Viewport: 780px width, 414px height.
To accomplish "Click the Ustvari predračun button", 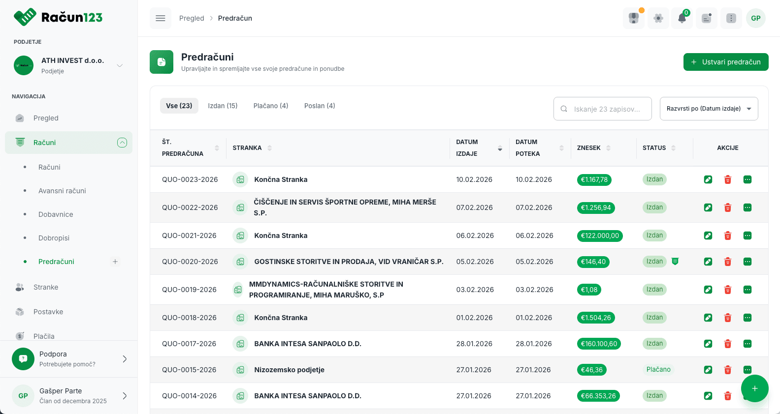I will (725, 62).
